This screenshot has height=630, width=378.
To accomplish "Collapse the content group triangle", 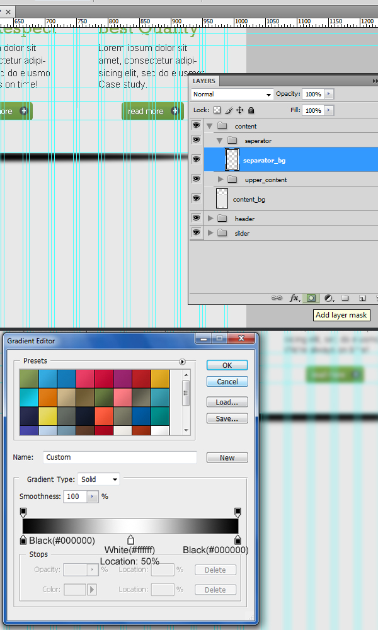I will tap(209, 126).
